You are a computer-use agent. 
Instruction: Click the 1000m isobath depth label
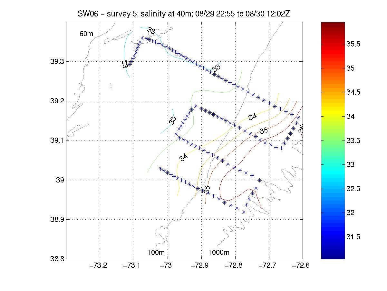click(x=219, y=252)
